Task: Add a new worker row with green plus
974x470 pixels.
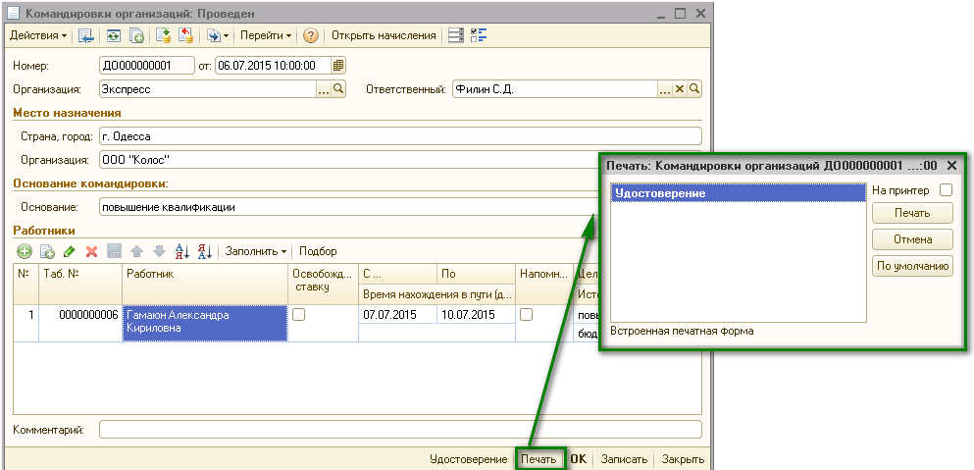Action: [25, 251]
